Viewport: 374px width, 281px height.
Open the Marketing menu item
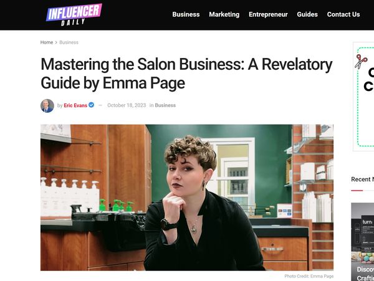click(224, 14)
